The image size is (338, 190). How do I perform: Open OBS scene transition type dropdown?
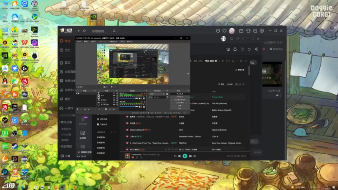157,94
